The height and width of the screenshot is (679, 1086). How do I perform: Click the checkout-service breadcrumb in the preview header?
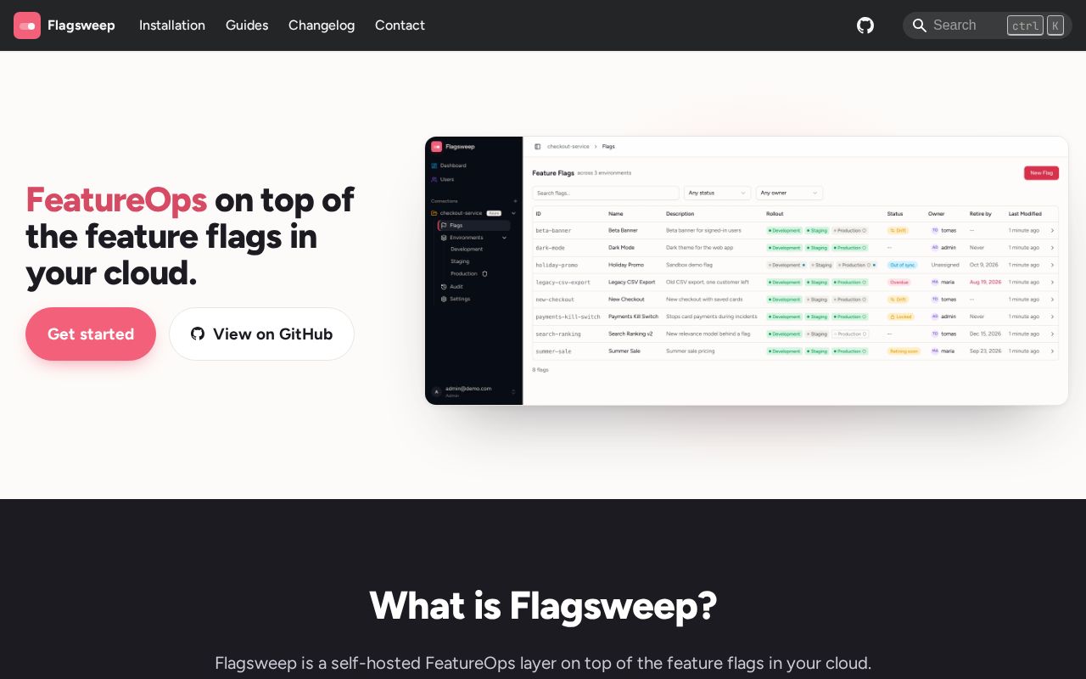(x=568, y=147)
